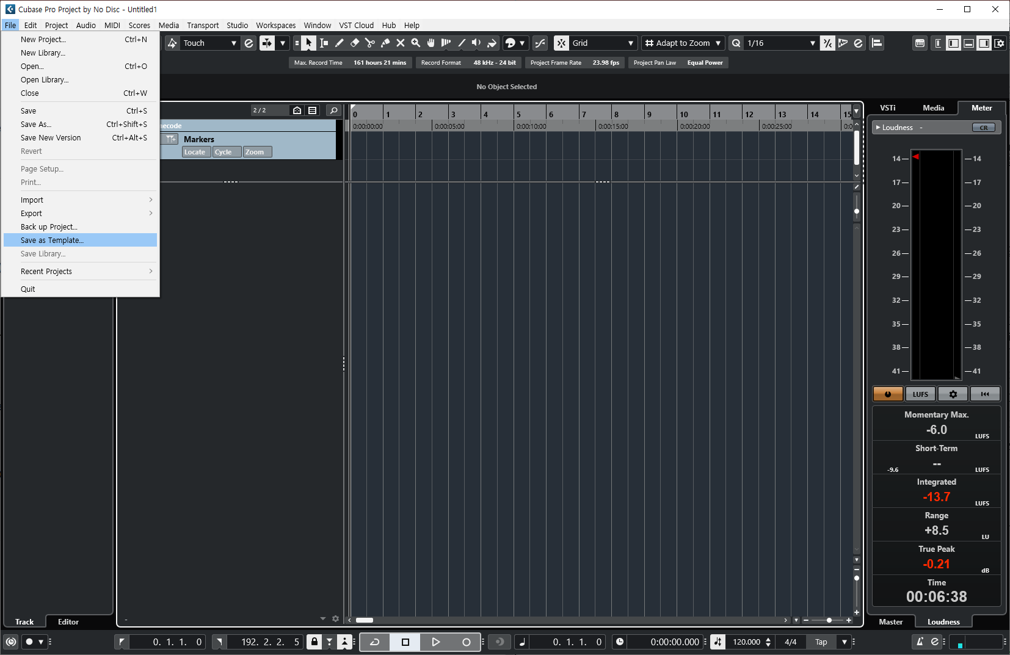
Task: Open the Editor tab in left zone
Action: click(x=68, y=621)
